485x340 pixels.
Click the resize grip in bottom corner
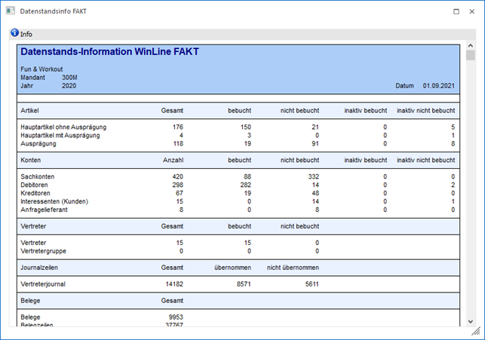tap(475, 332)
